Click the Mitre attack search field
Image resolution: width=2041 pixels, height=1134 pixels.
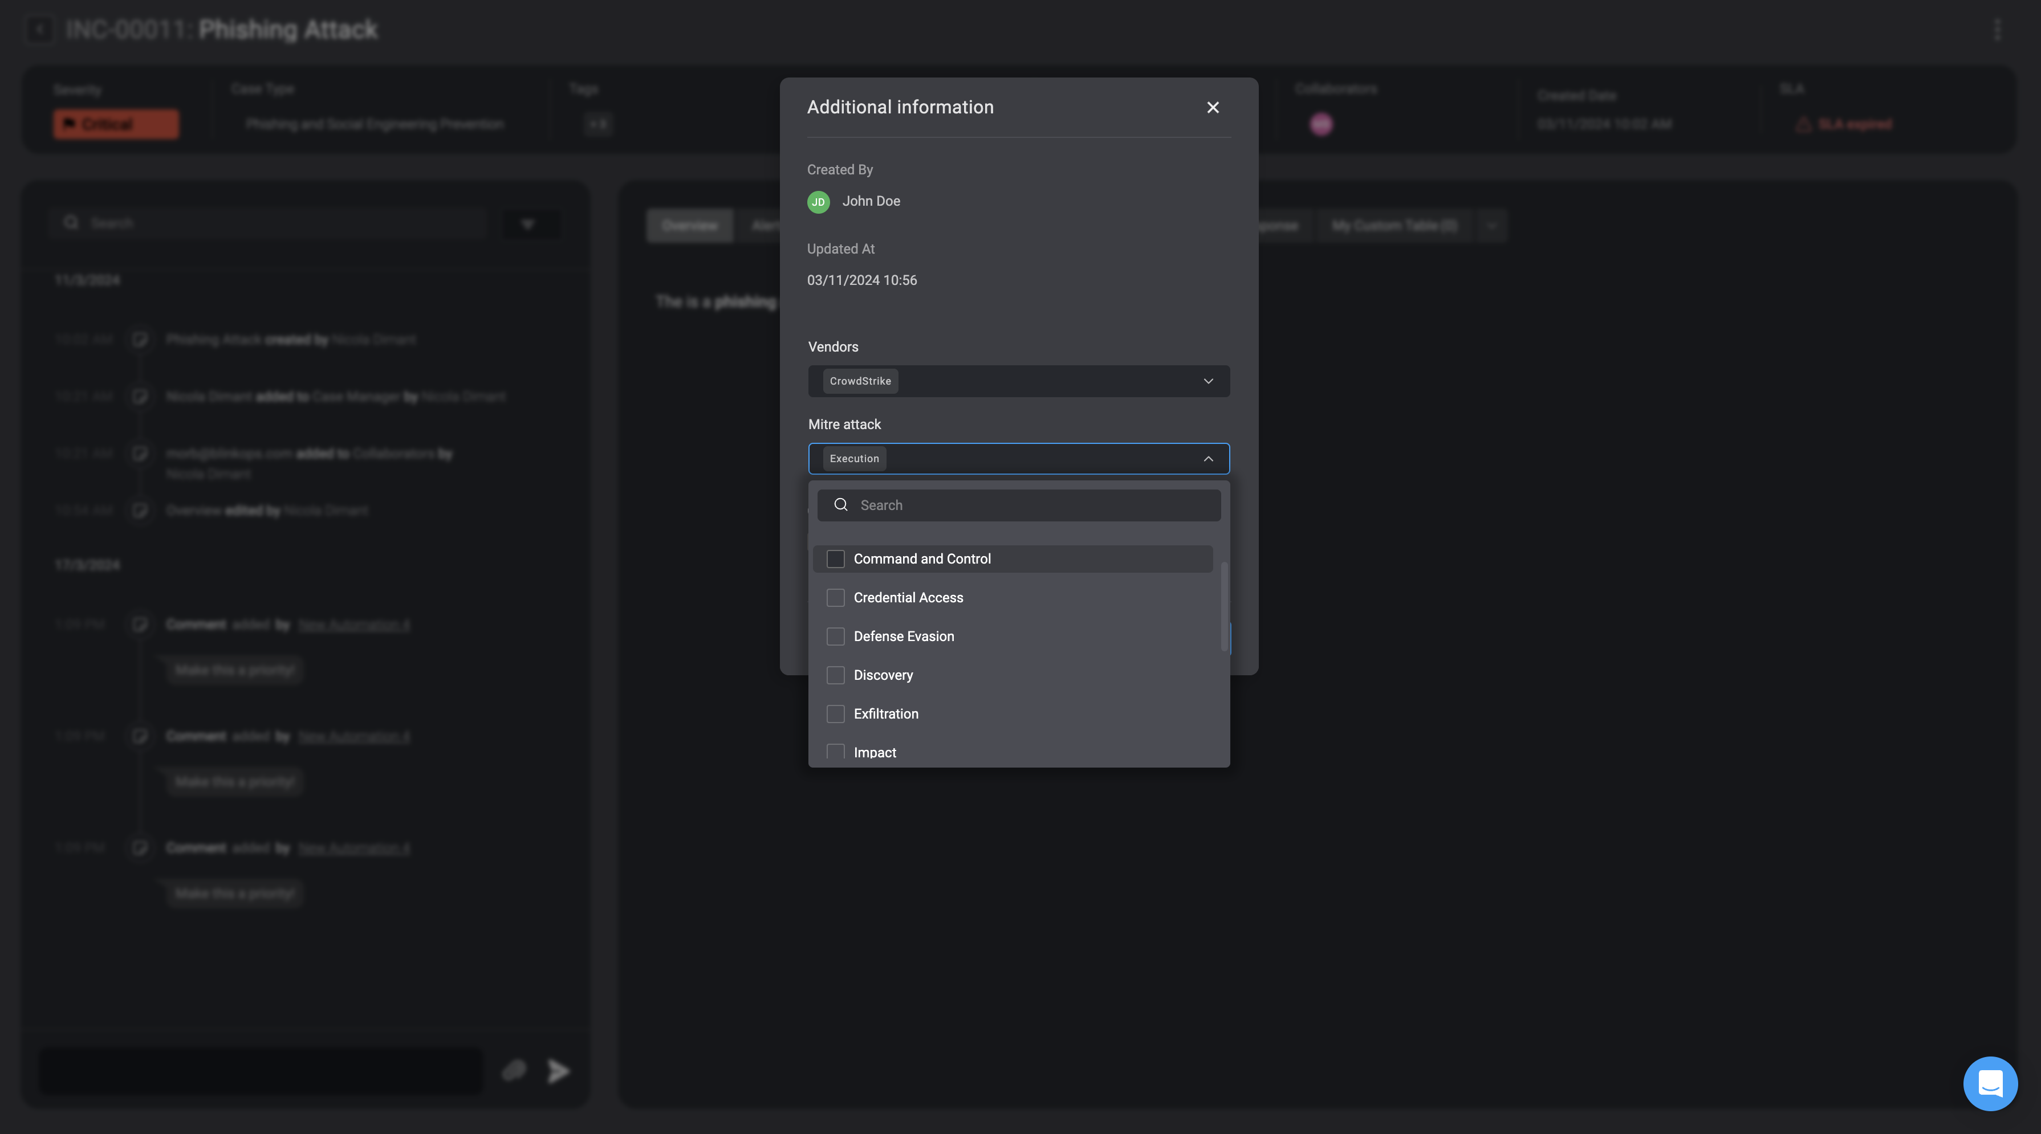[1019, 505]
